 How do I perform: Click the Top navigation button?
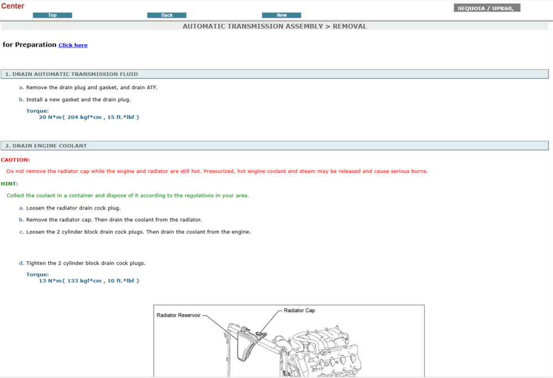tap(52, 15)
